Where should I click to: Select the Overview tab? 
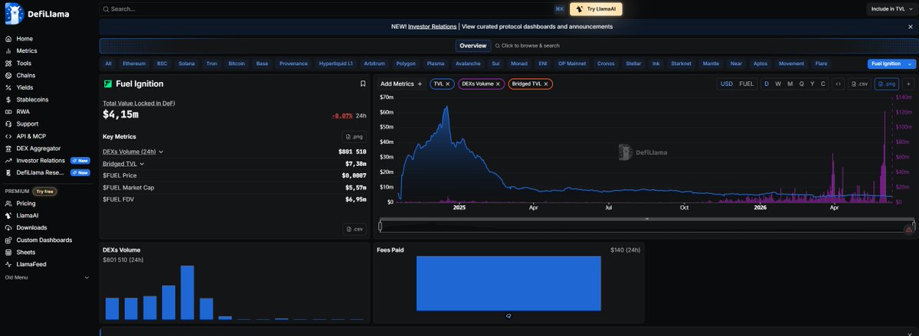point(473,46)
